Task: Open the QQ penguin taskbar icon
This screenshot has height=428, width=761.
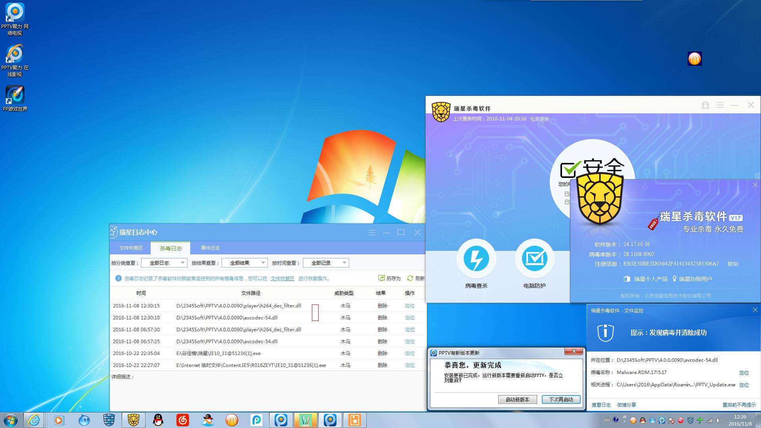Action: [x=158, y=420]
